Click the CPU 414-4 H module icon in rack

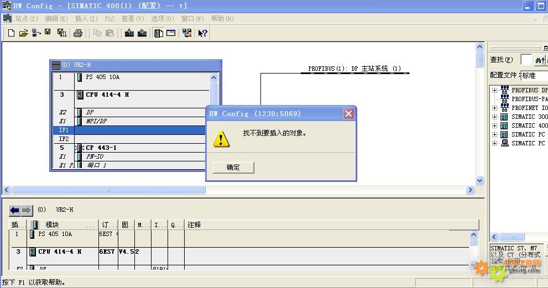[80, 95]
